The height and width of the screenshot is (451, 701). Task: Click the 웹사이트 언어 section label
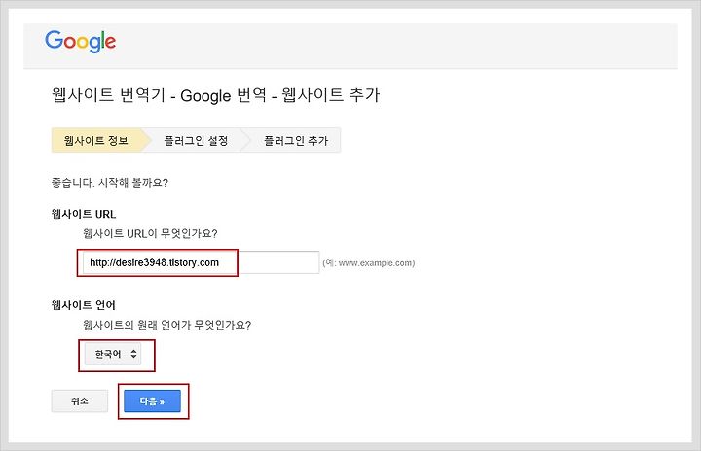coord(84,305)
